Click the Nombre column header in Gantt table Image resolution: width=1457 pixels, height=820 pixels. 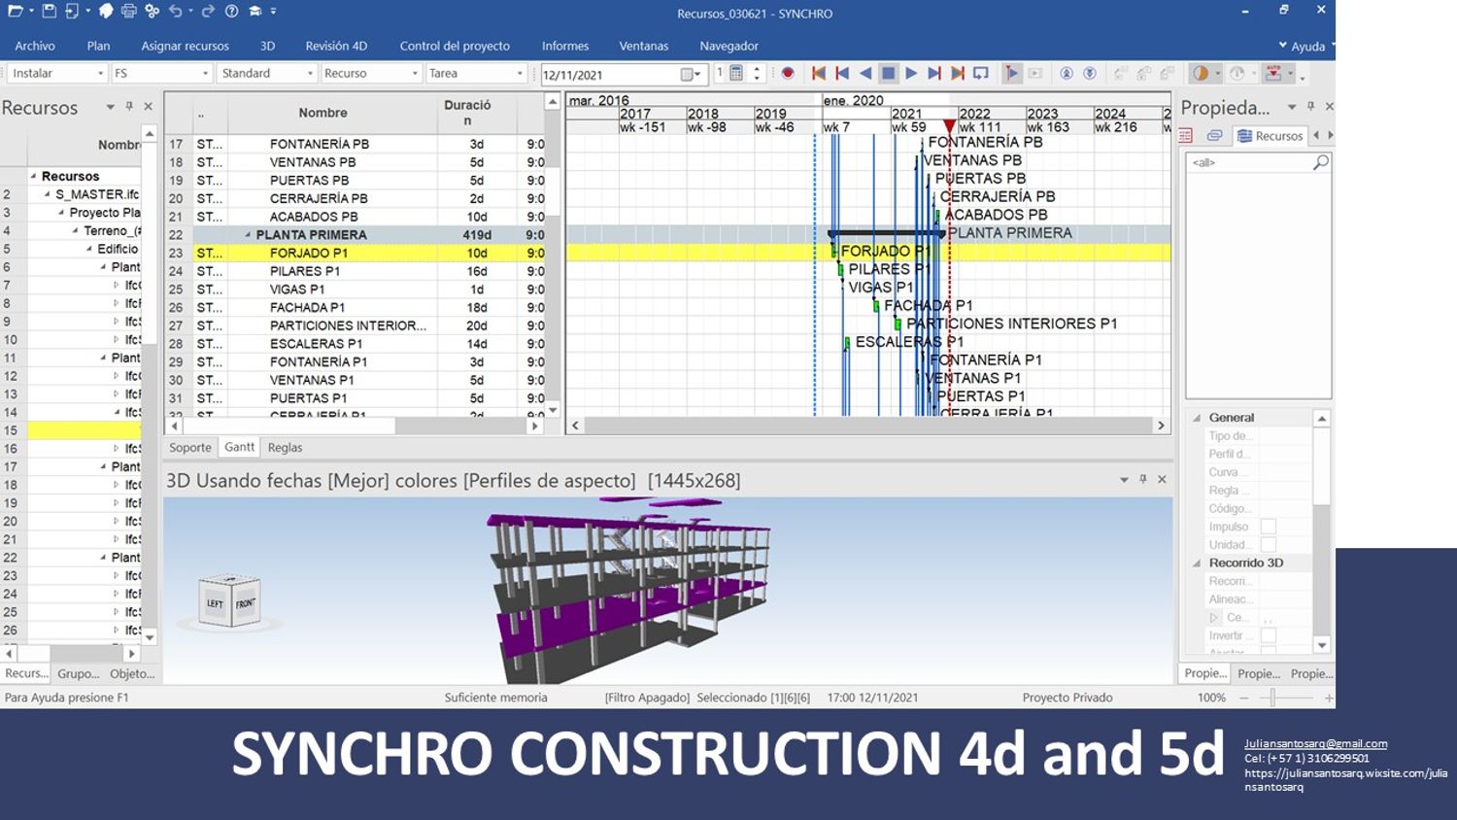(x=322, y=113)
